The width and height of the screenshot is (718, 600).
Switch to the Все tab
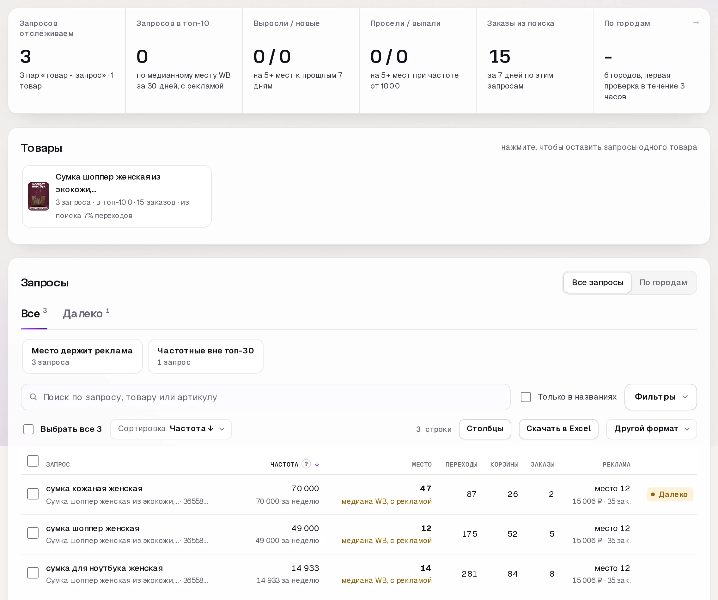click(34, 314)
